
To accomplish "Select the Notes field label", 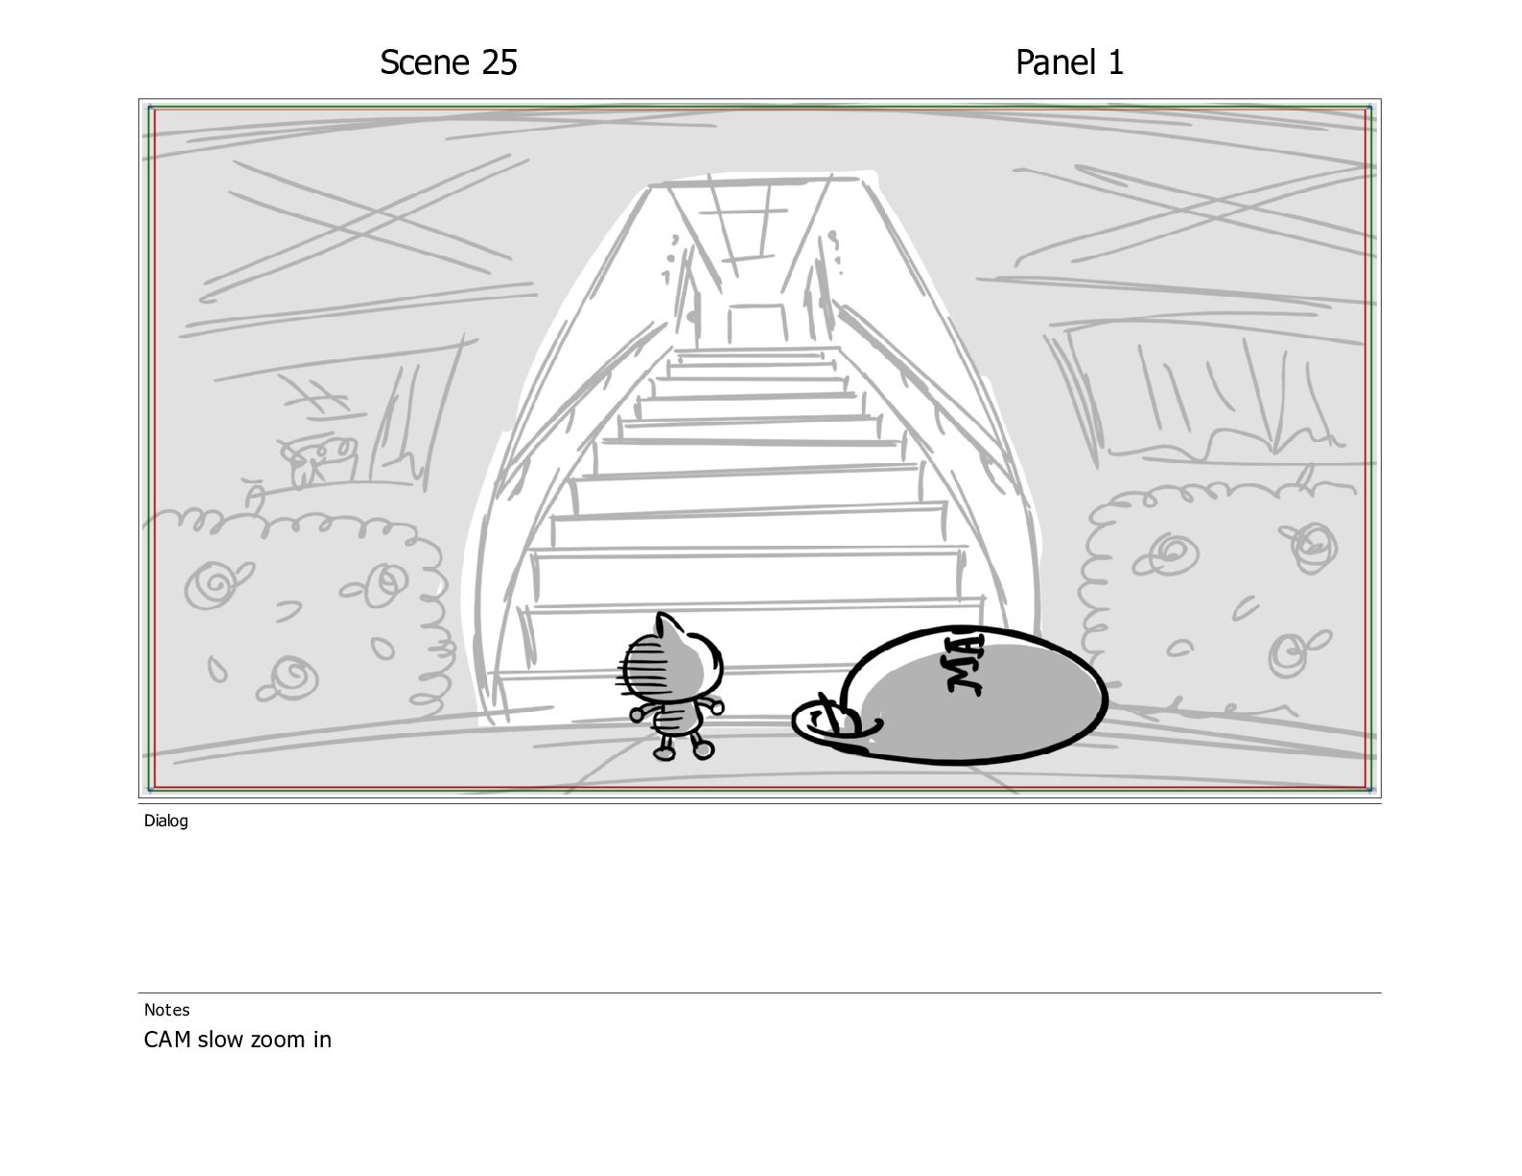I will tap(166, 1010).
